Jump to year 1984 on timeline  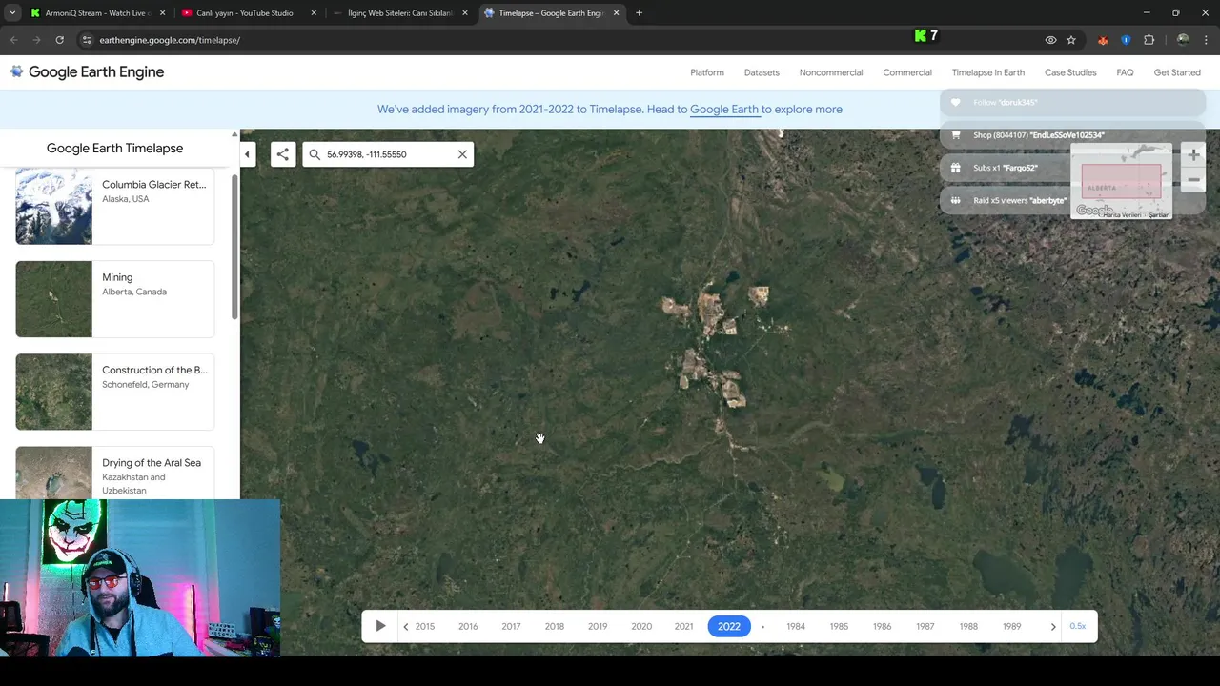point(796,626)
